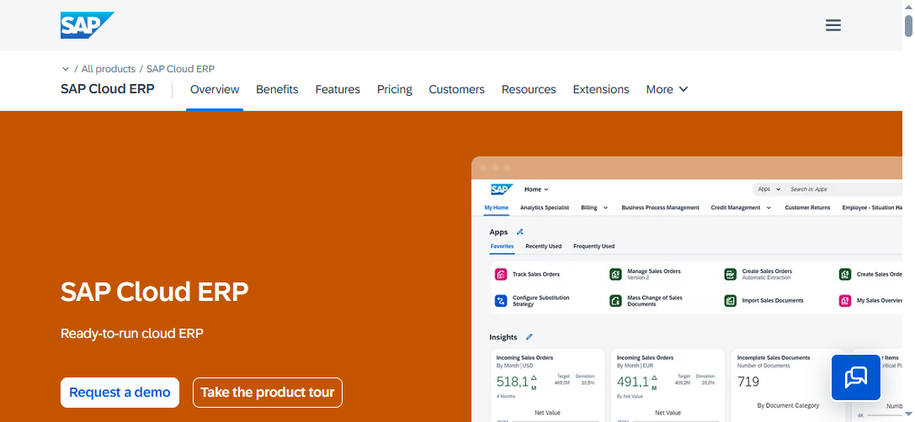Click SAP Cloud ERP breadcrumb link
This screenshot has height=422, width=915.
pyautogui.click(x=180, y=69)
